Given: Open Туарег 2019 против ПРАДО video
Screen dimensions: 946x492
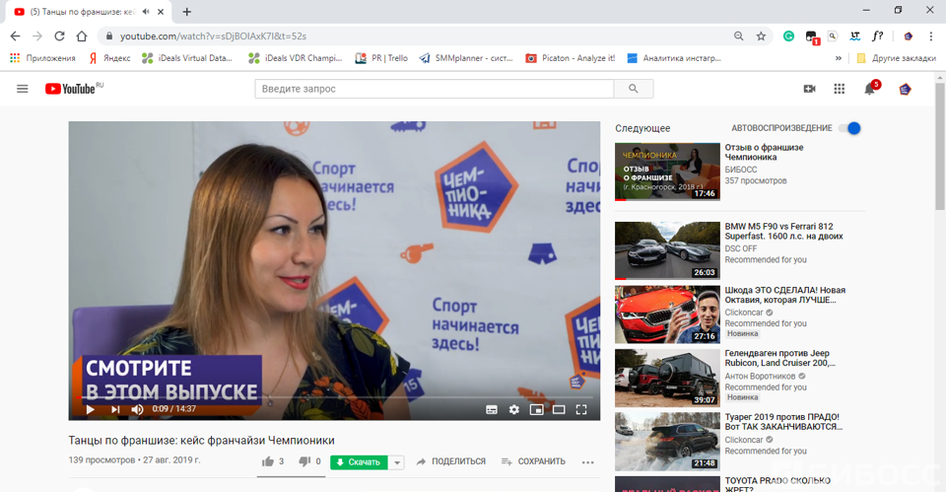Looking at the screenshot, I should 667,442.
